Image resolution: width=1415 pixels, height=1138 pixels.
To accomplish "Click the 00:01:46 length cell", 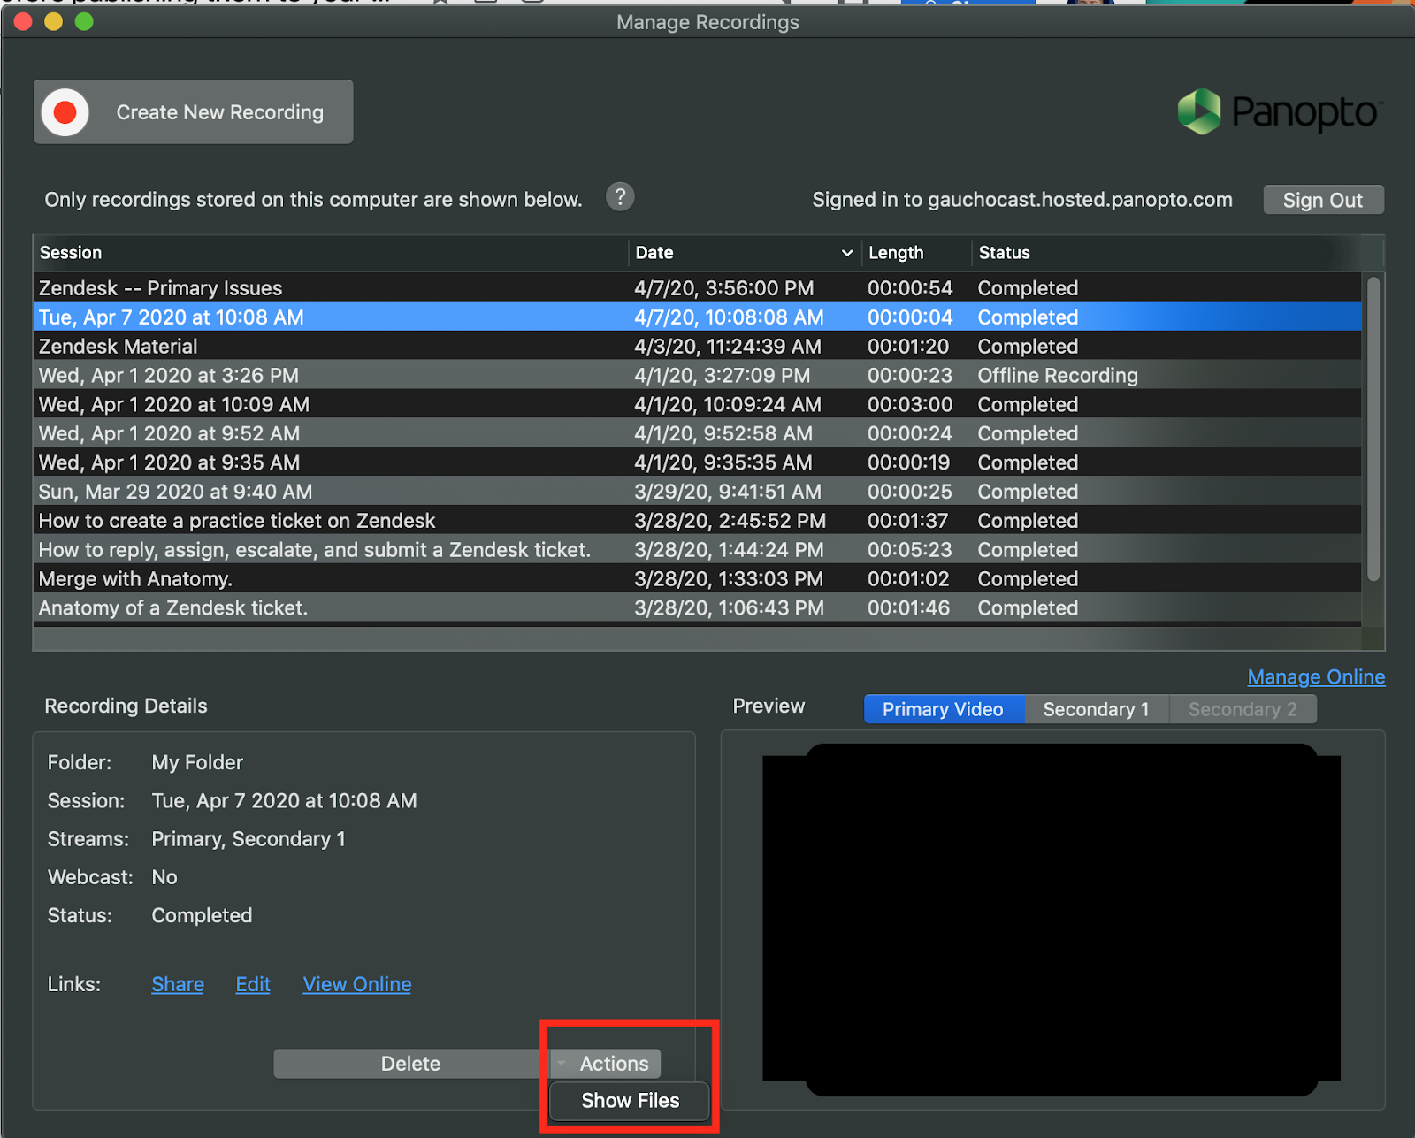I will point(908,608).
